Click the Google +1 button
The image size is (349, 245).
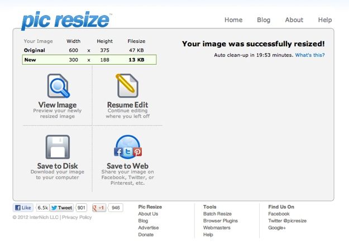[x=99, y=208]
